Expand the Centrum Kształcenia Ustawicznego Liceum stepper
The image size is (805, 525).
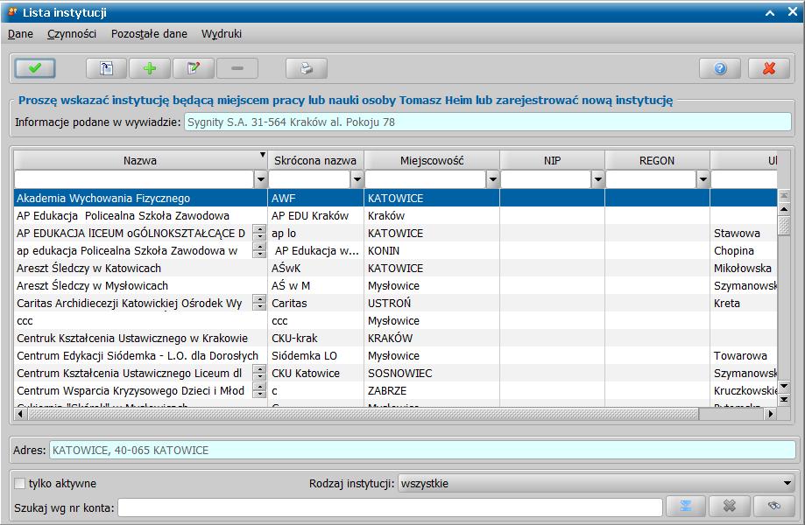(260, 374)
